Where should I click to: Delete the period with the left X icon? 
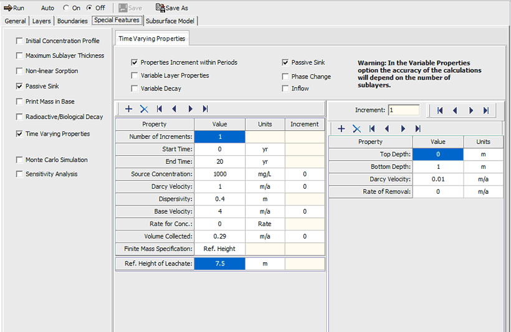click(144, 108)
